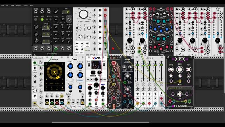The image size is (225, 127).
Task: Open the Engine menu
Action: [x=18, y=5]
